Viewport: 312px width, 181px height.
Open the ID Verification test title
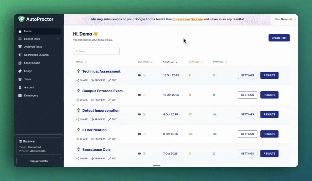tap(94, 130)
